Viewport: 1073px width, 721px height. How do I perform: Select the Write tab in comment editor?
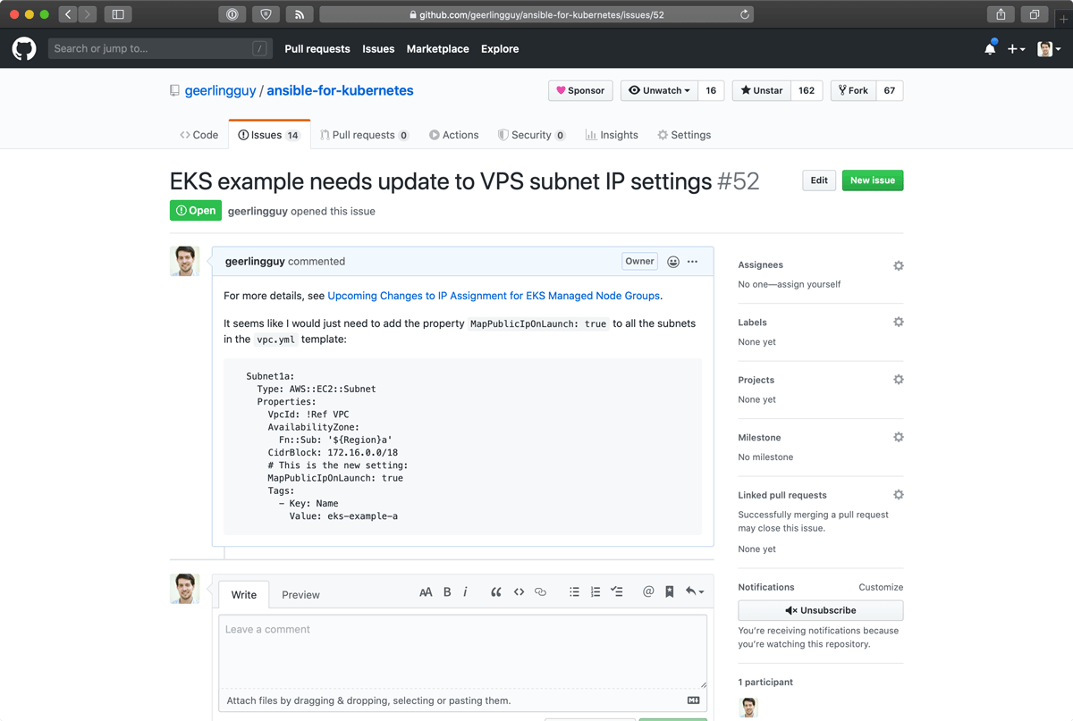(244, 594)
